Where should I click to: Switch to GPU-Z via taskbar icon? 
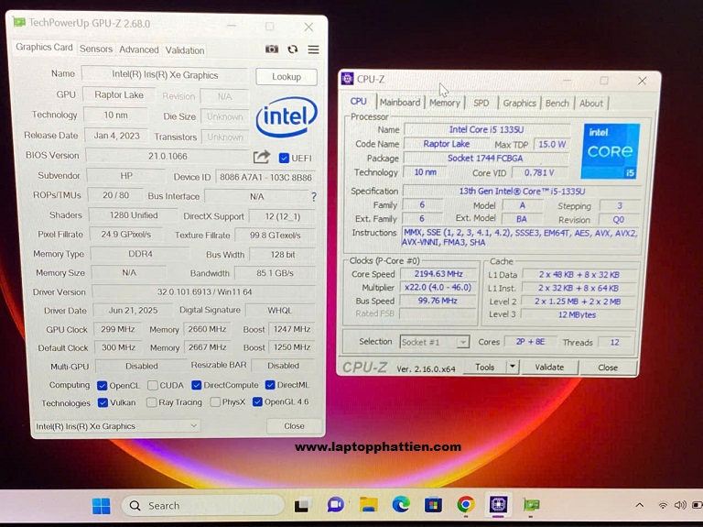coord(531,505)
